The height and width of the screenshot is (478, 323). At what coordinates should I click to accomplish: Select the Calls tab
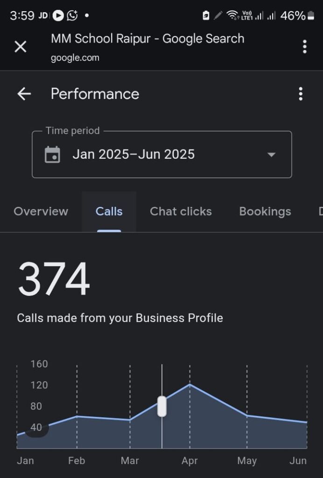pos(109,211)
